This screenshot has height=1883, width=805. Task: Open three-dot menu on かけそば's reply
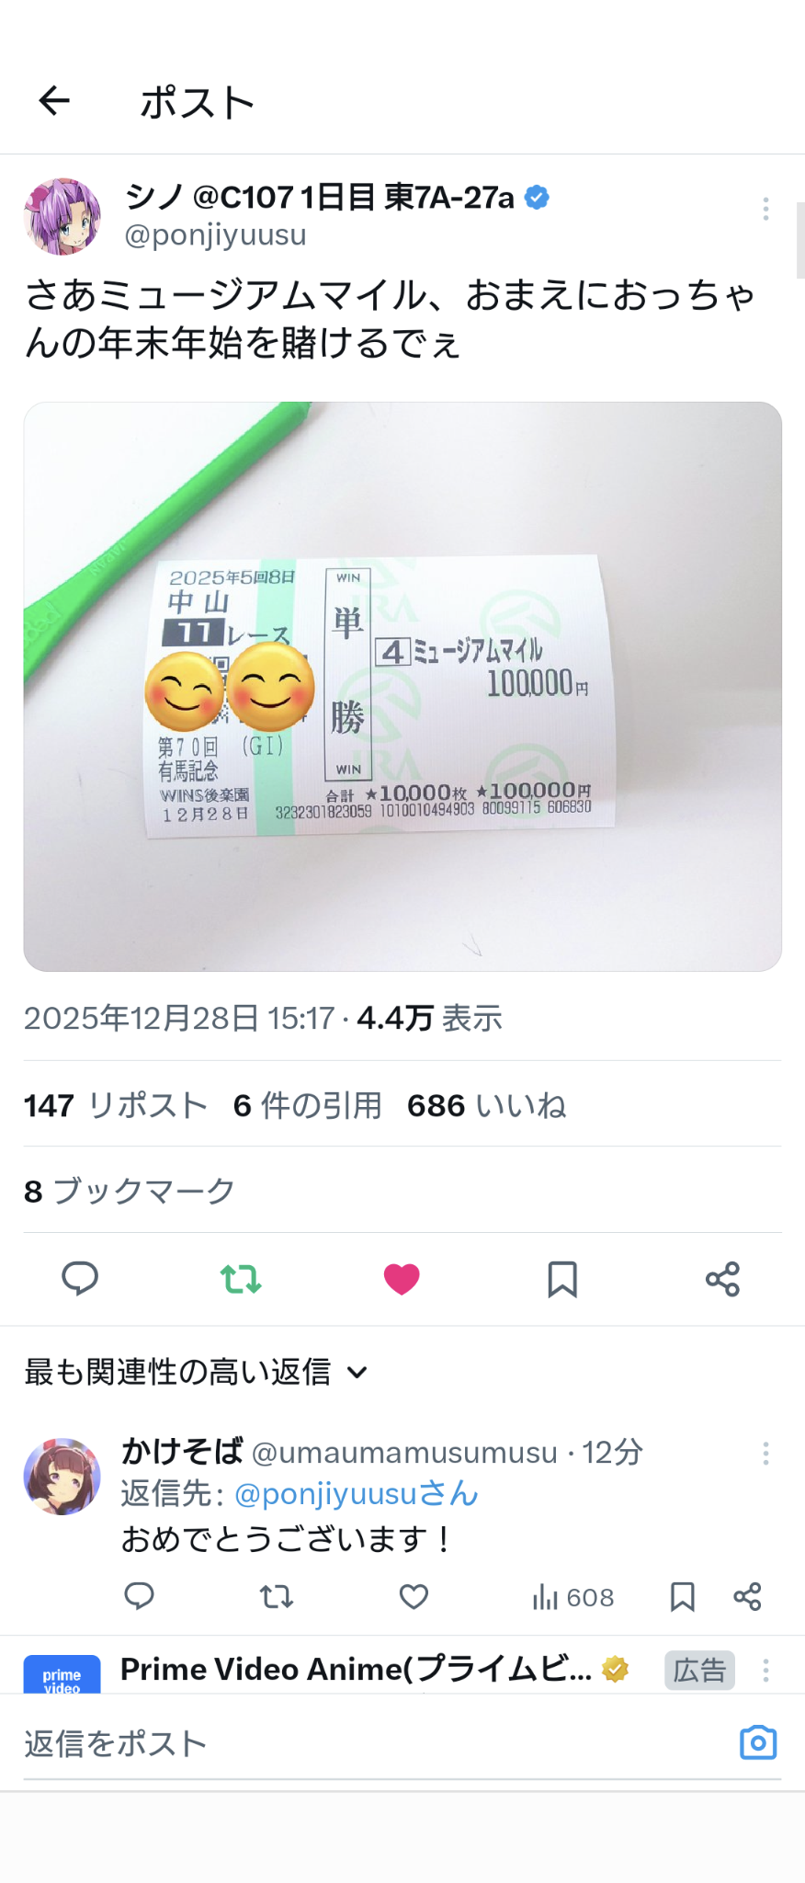[x=765, y=1453]
